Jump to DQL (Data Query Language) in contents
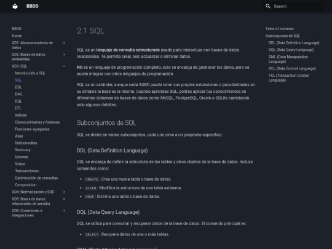The width and height of the screenshot is (332, 249). pos(291,50)
